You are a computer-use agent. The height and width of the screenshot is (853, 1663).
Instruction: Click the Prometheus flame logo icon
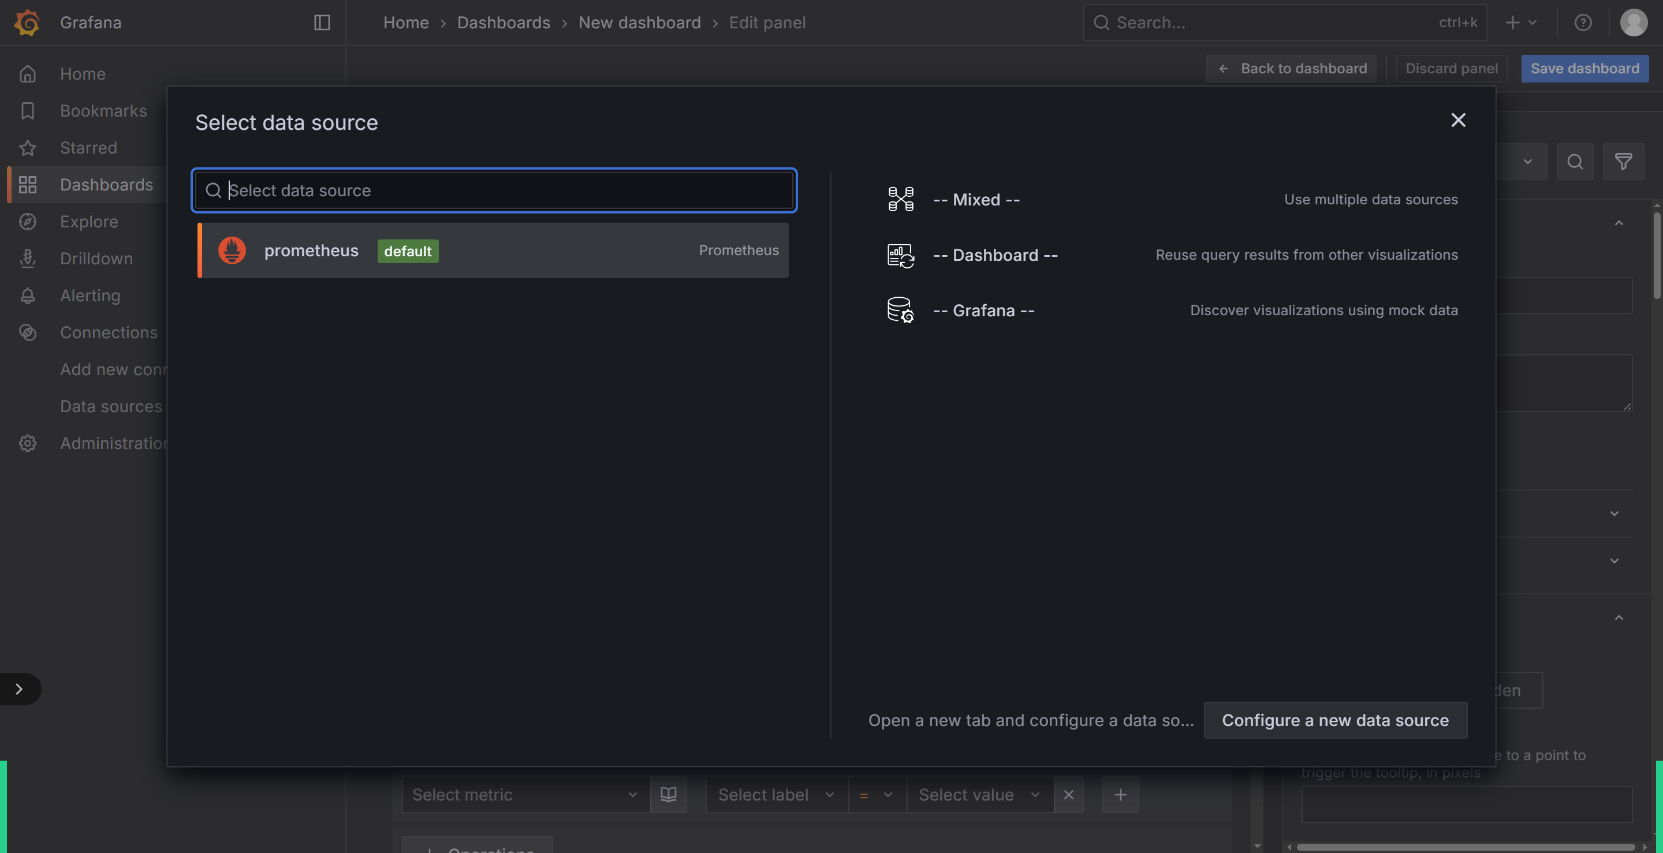[x=232, y=250]
